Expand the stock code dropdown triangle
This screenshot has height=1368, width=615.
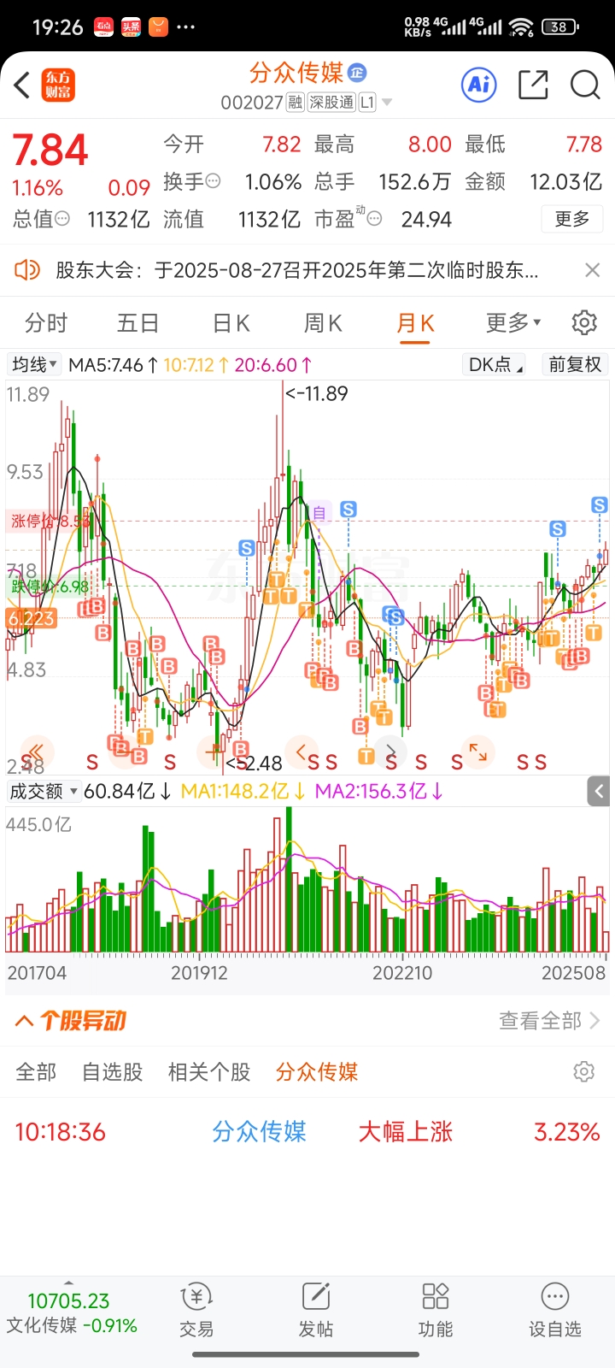coord(387,103)
